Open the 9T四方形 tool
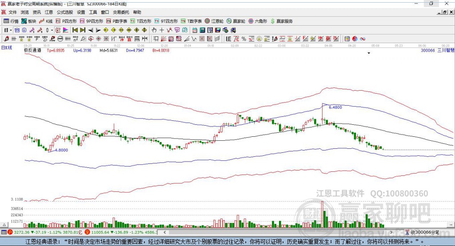The height and width of the screenshot is (246, 455). (166, 21)
